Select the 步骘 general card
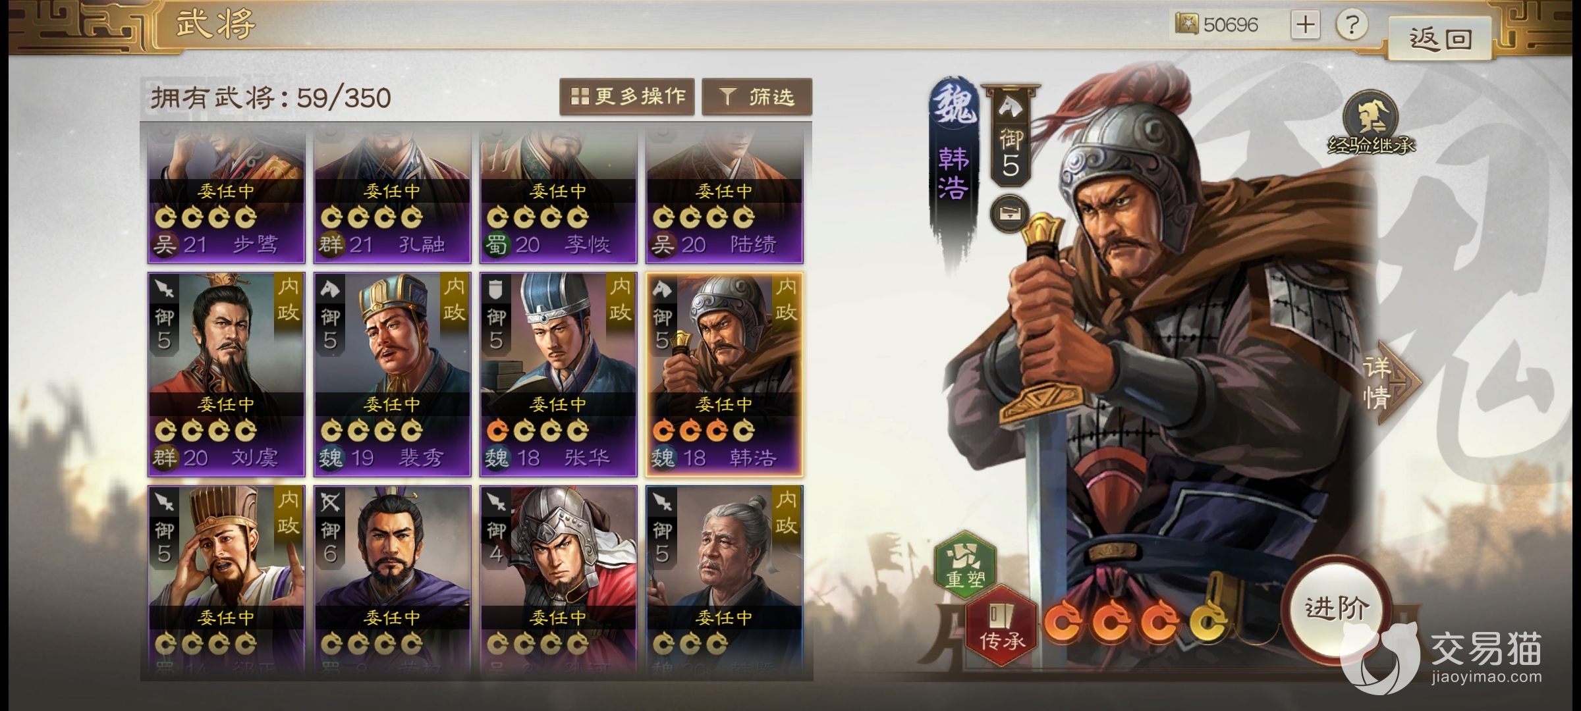Image resolution: width=1581 pixels, height=711 pixels. (x=226, y=193)
